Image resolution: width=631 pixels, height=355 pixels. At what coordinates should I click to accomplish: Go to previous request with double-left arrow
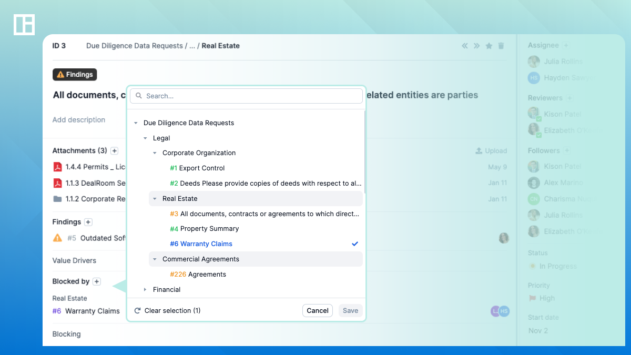pos(465,46)
